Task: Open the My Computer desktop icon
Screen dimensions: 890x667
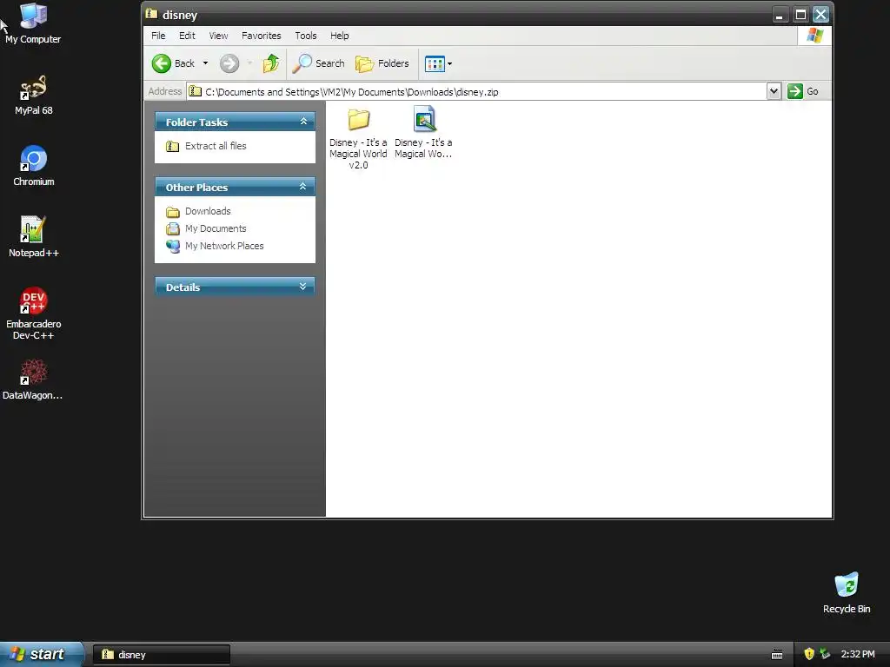Action: pos(33,23)
